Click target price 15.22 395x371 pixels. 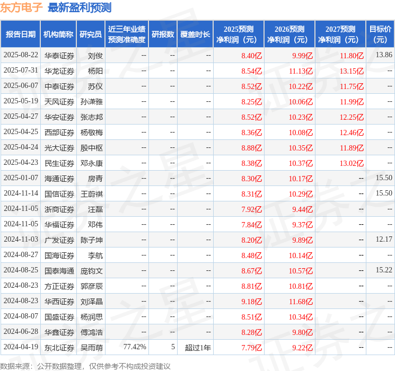(384, 270)
